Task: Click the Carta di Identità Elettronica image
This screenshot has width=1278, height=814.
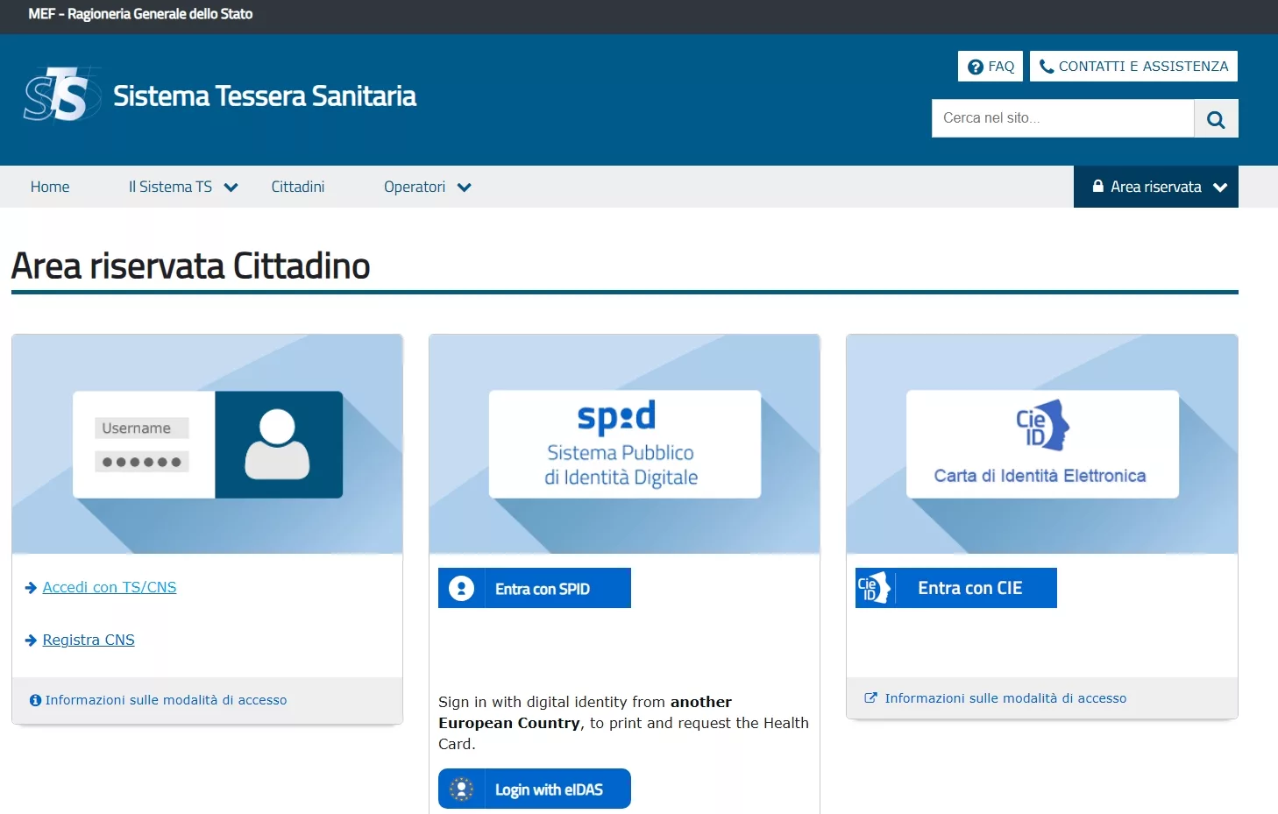Action: pyautogui.click(x=1042, y=444)
